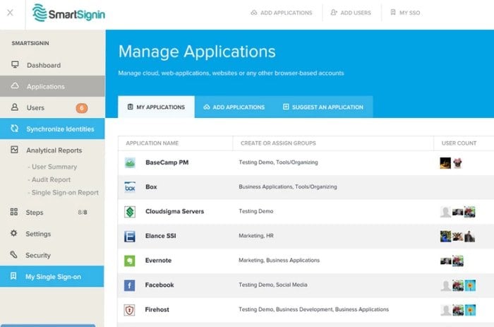This screenshot has height=327, width=494.
Task: Click the plus icon on Suggest an Application tab
Action: click(286, 107)
